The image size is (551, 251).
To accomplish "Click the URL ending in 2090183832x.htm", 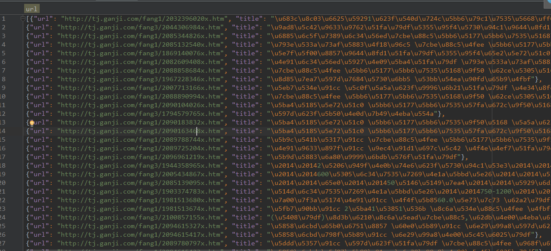I will [x=141, y=122].
